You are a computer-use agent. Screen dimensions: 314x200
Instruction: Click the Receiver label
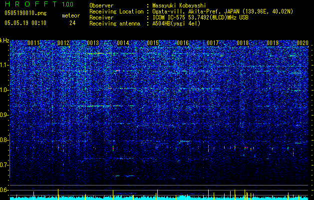coord(101,17)
